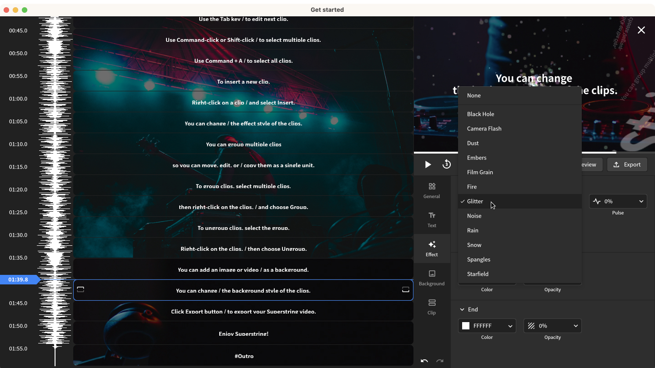The image size is (655, 368).
Task: Collapse the End section
Action: click(x=462, y=309)
